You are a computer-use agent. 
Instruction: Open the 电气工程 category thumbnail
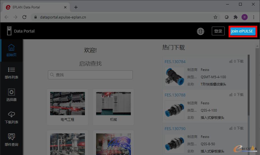tap(68, 103)
